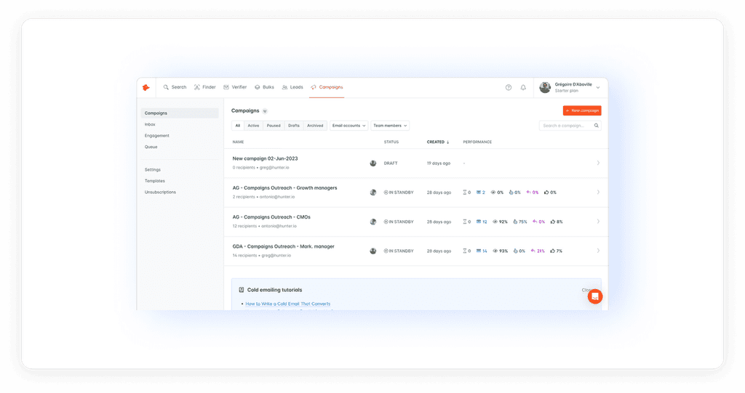Click the search magnifier in campaign search
The height and width of the screenshot is (393, 745).
point(597,126)
